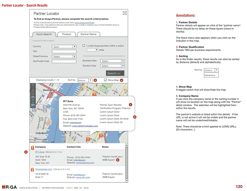Open the www.iptzone.com website link

pos(85,163)
